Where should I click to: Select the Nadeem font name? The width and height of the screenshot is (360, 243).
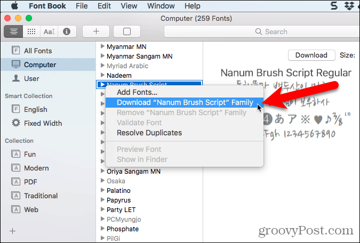click(x=119, y=76)
